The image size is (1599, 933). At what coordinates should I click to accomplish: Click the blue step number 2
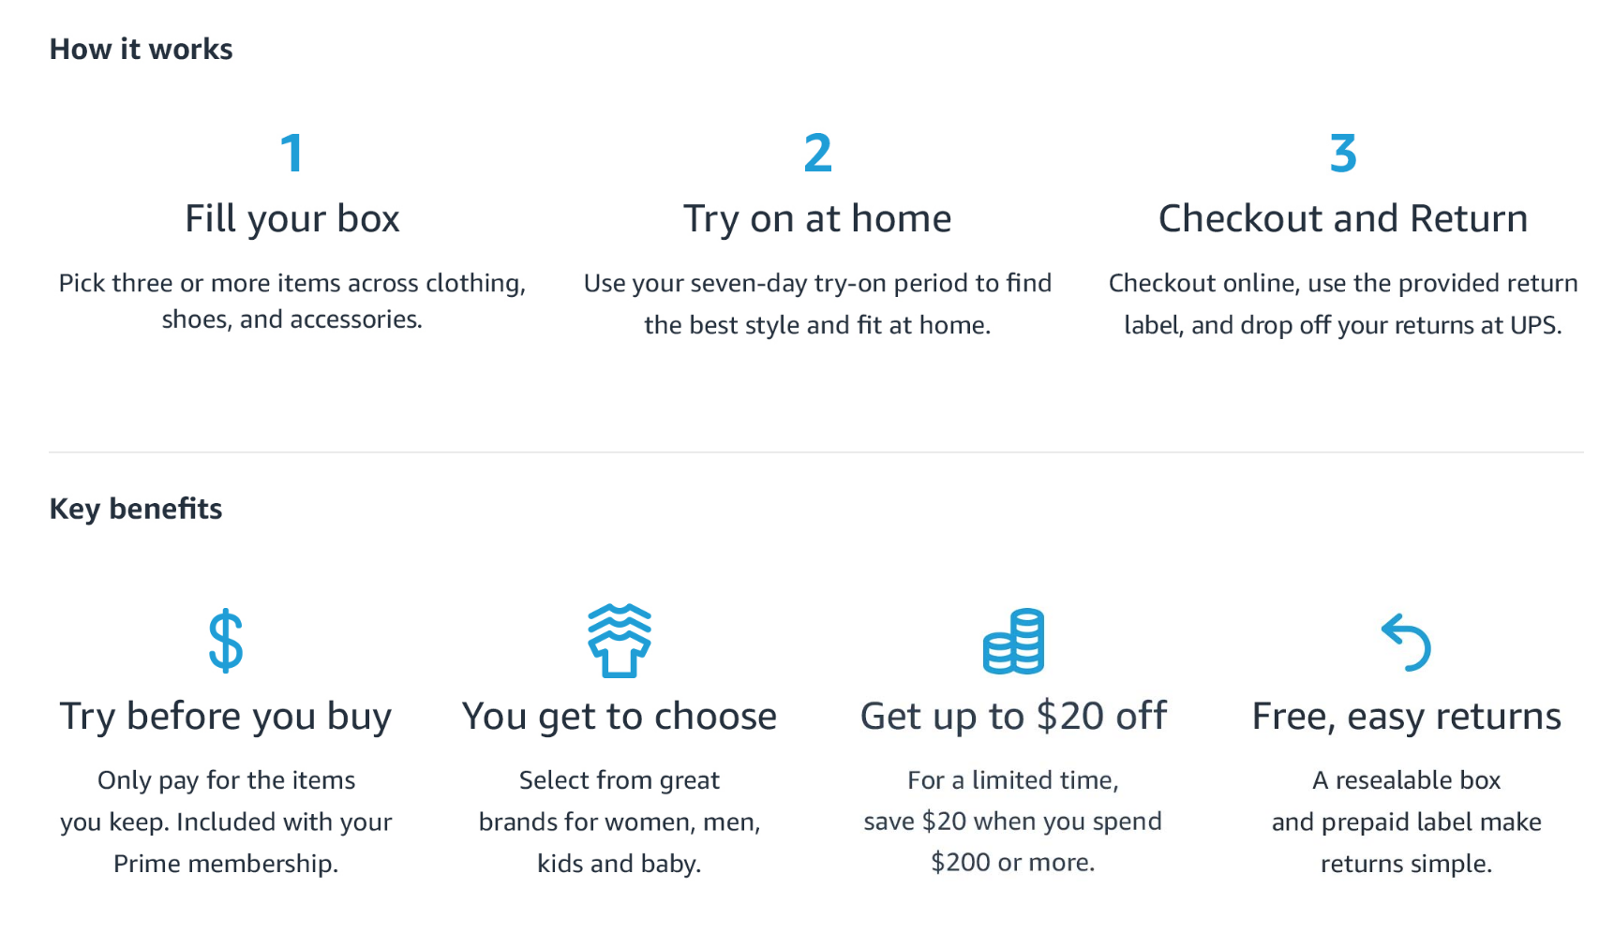(x=817, y=153)
